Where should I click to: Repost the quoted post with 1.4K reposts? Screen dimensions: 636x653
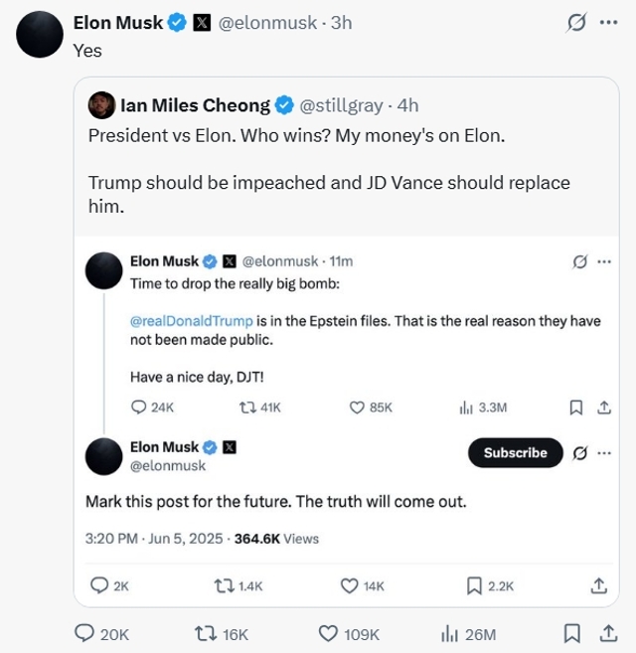[x=225, y=585]
